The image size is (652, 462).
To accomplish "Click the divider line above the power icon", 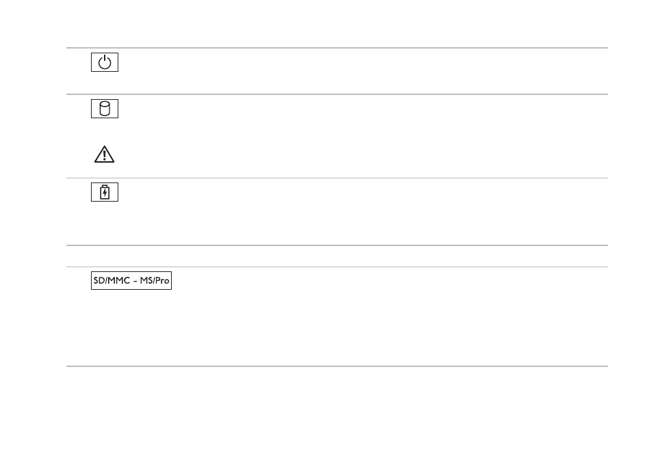I will click(337, 48).
